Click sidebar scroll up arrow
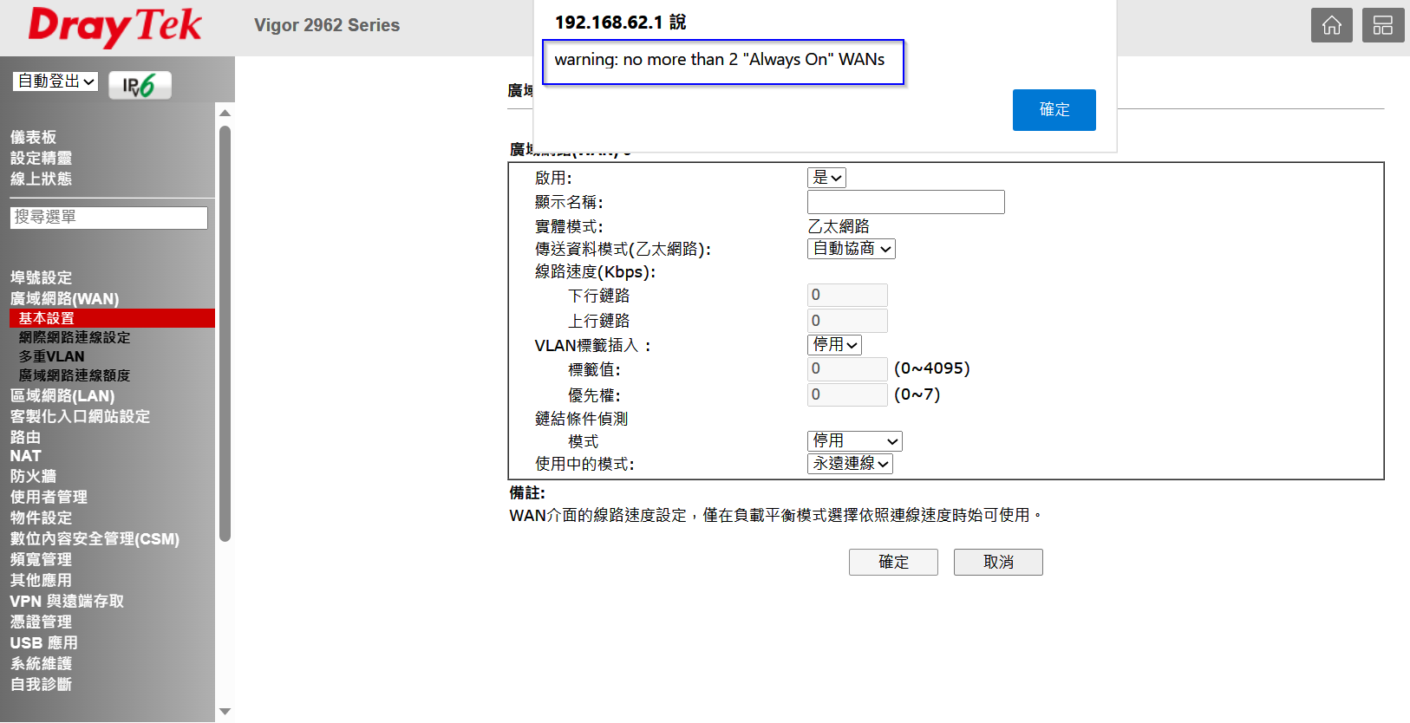Screen dimensions: 1410x723 point(225,113)
